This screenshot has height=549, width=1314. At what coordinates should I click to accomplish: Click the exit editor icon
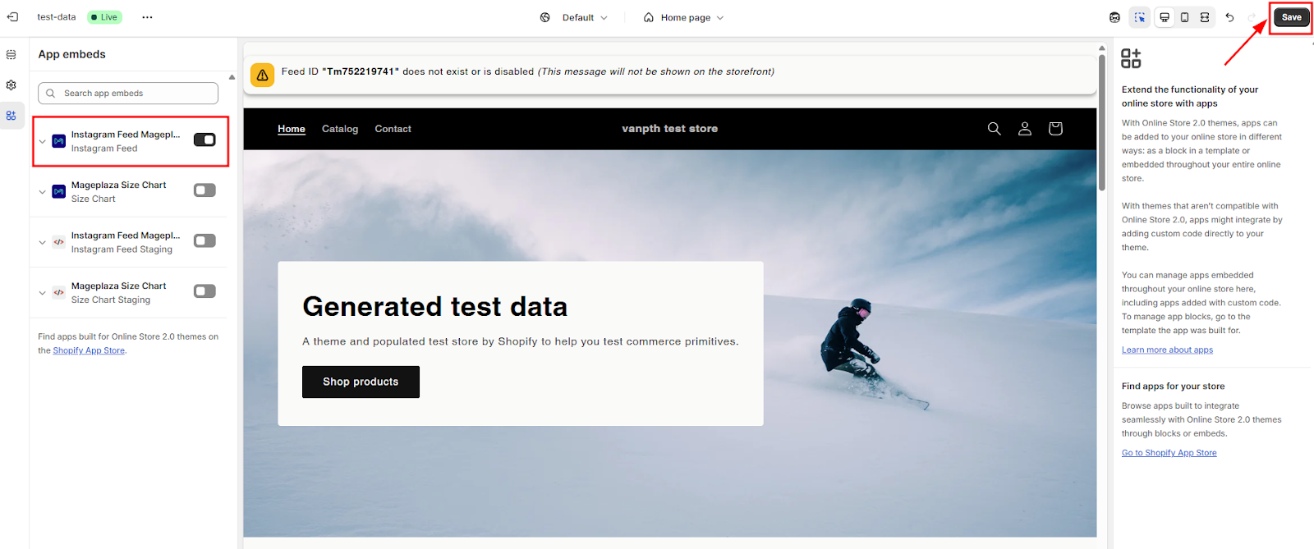(x=12, y=17)
